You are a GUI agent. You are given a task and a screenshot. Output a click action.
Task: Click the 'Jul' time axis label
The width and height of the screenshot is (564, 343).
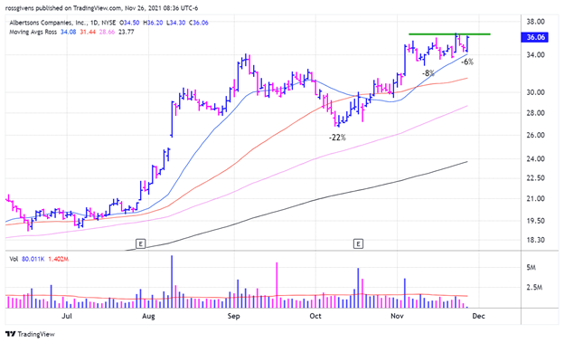(67, 317)
